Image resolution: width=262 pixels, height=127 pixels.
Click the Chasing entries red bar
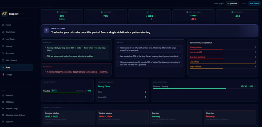pyautogui.click(x=206, y=49)
